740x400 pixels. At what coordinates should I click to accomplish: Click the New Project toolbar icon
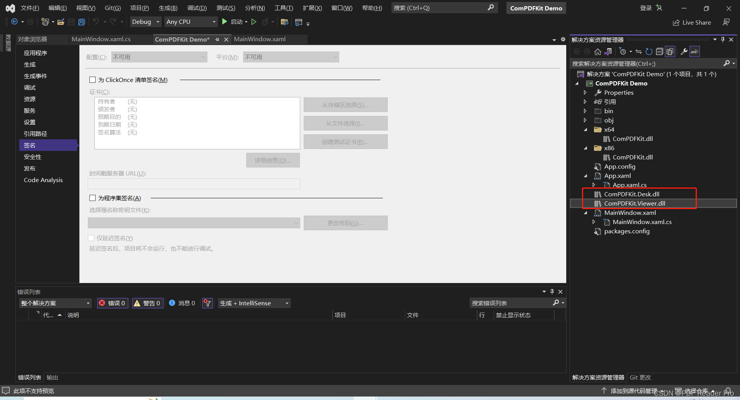click(45, 22)
